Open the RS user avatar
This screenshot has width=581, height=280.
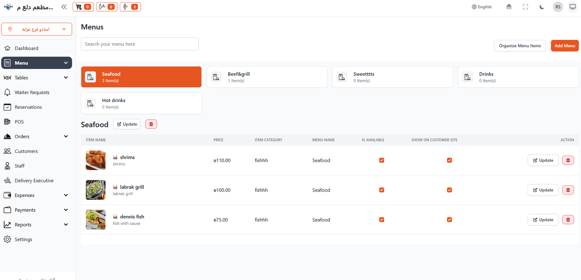pos(558,7)
